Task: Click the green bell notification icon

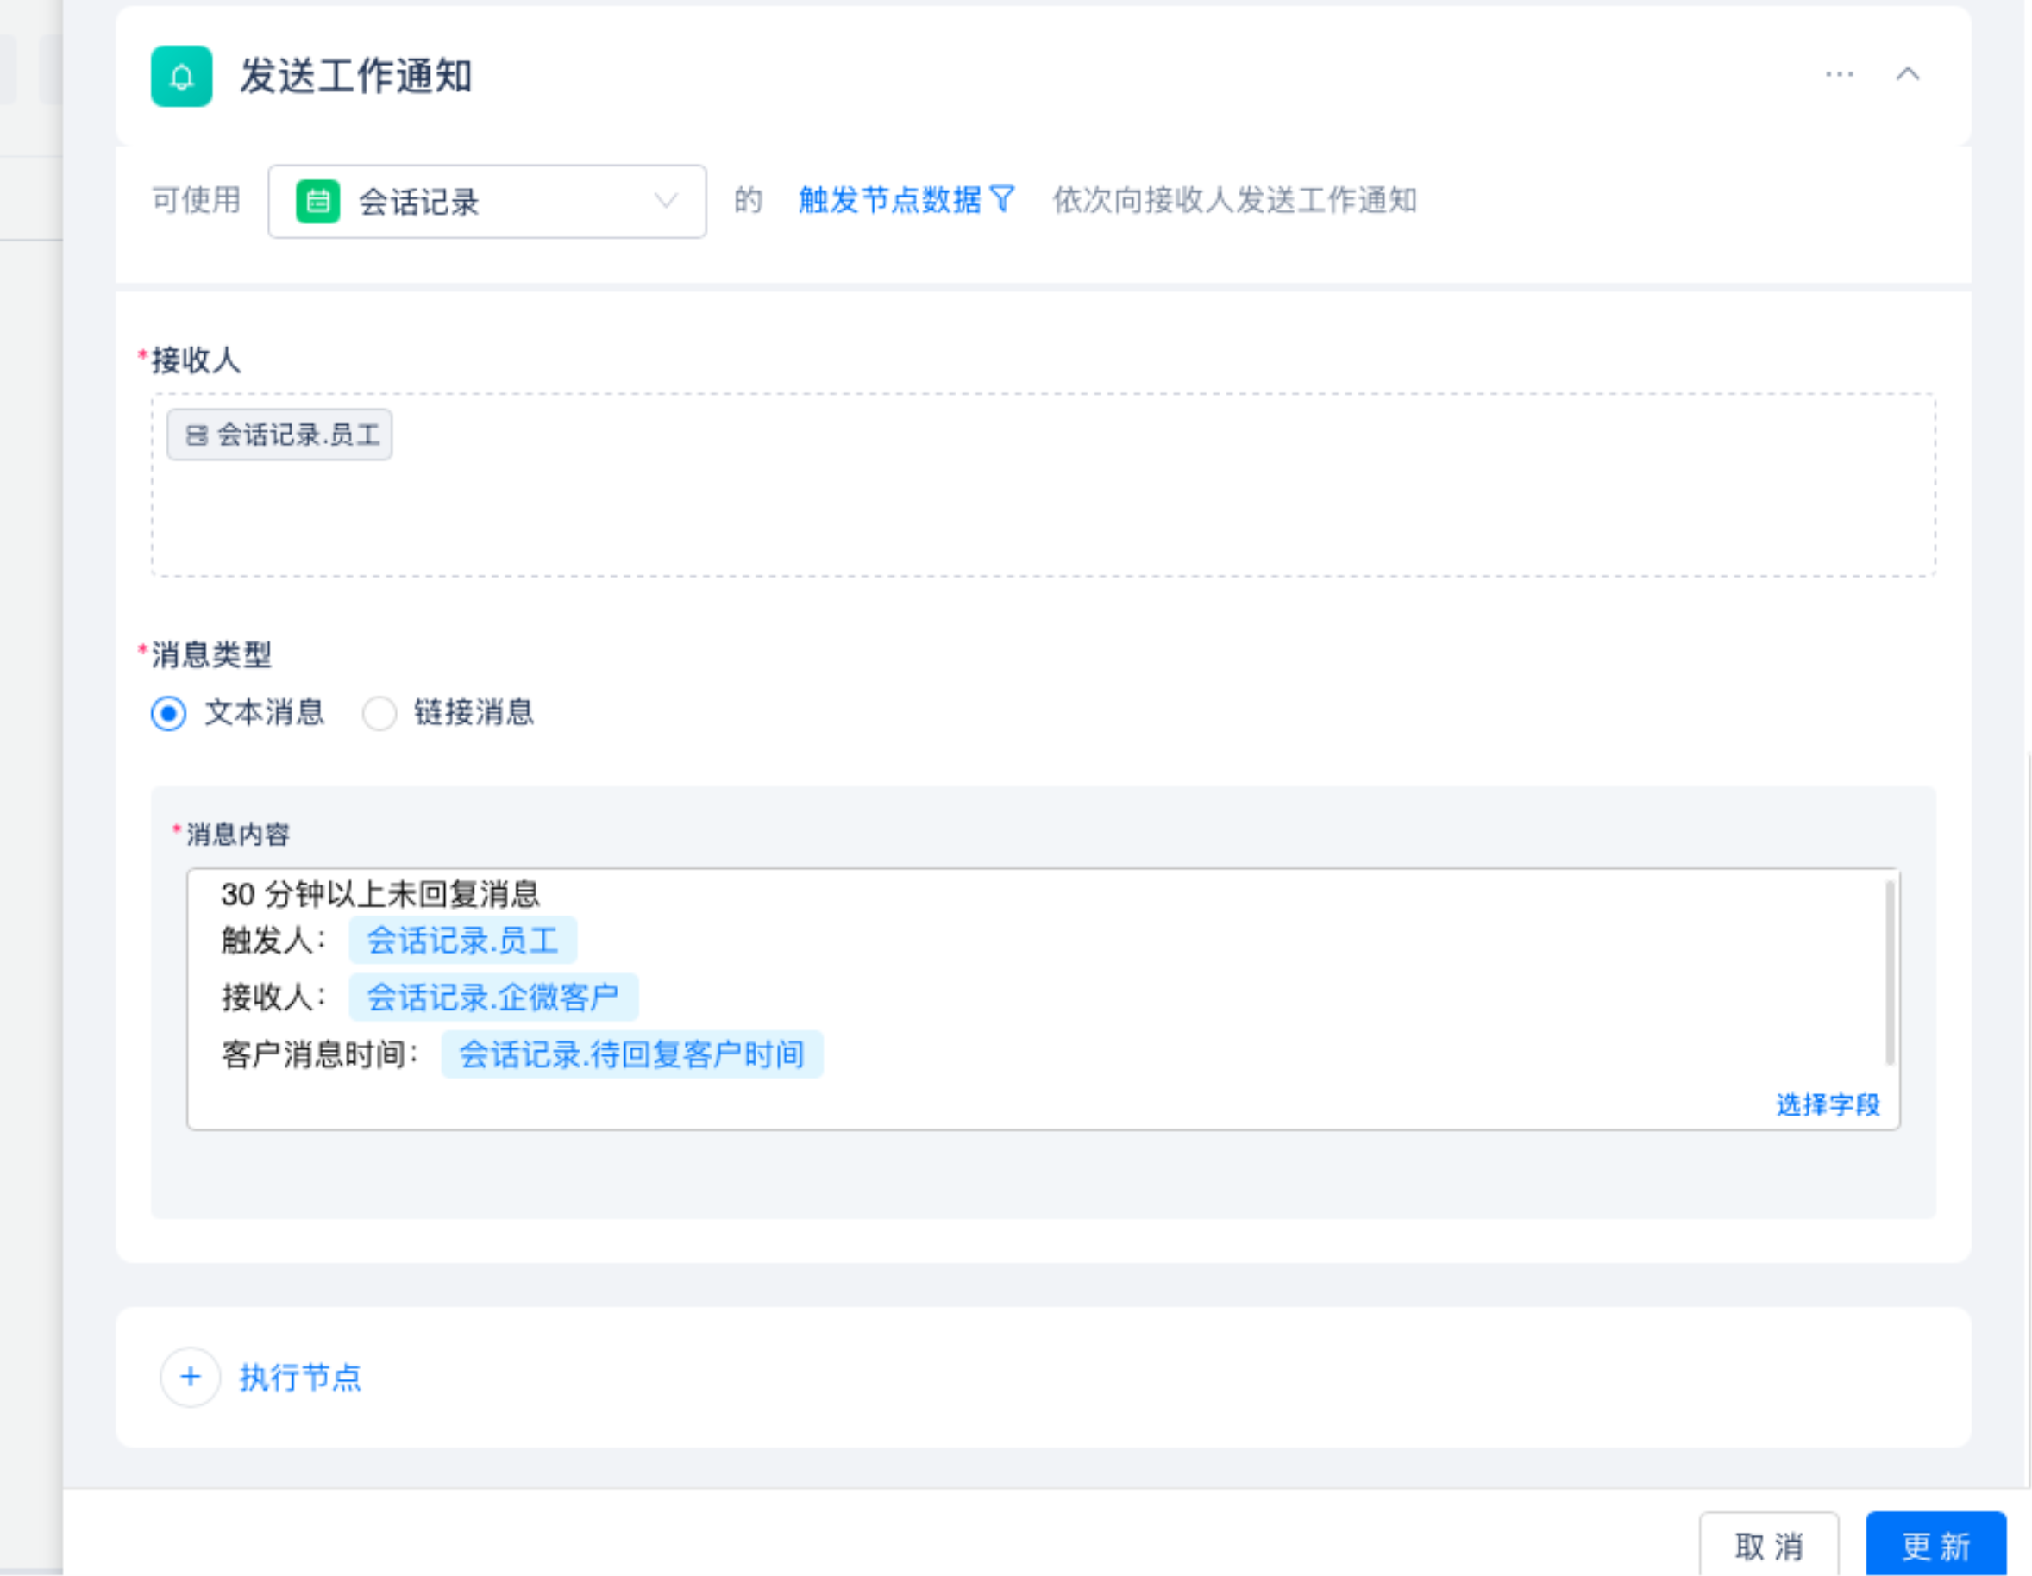Action: [x=181, y=76]
